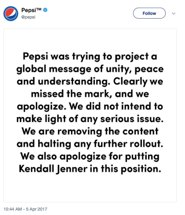This screenshot has height=215, width=185.
Task: Click the words Kendall Jenner in image
Action: (53, 169)
